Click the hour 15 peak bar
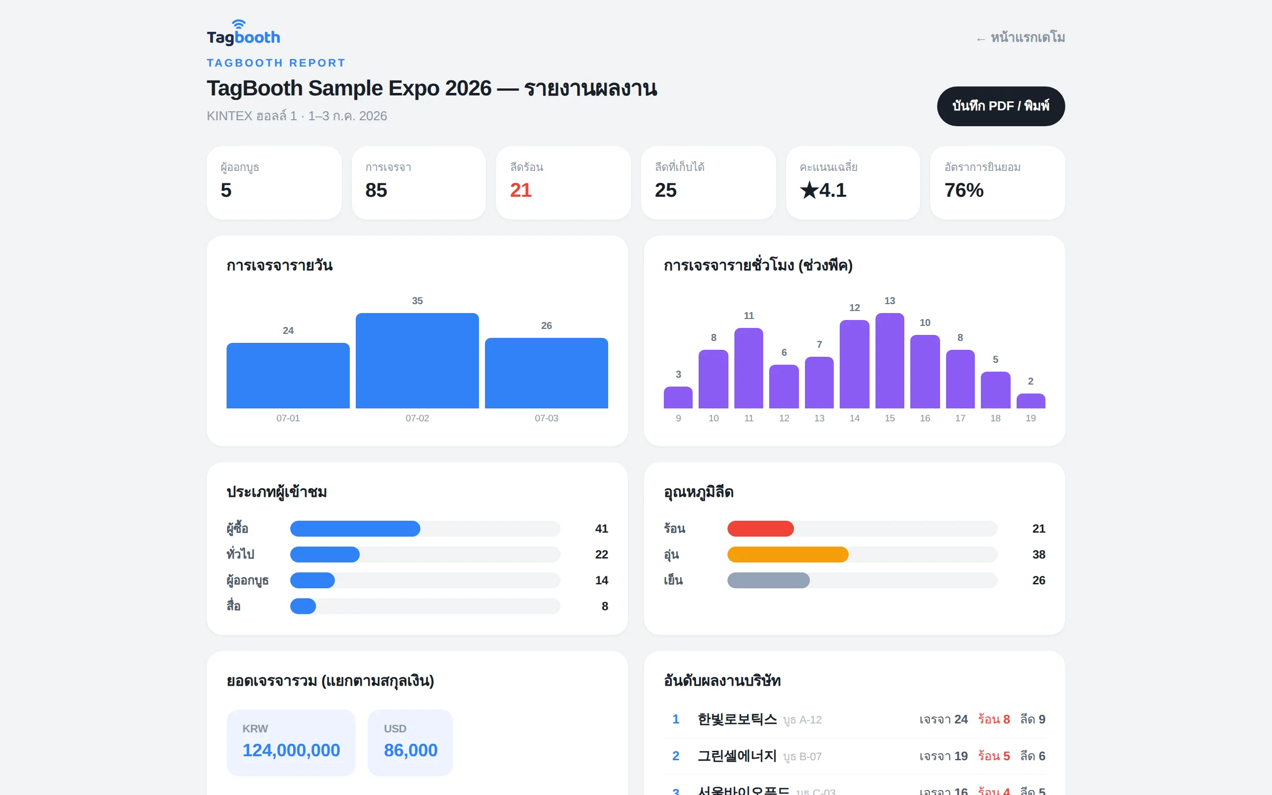This screenshot has width=1272, height=795. pyautogui.click(x=889, y=361)
